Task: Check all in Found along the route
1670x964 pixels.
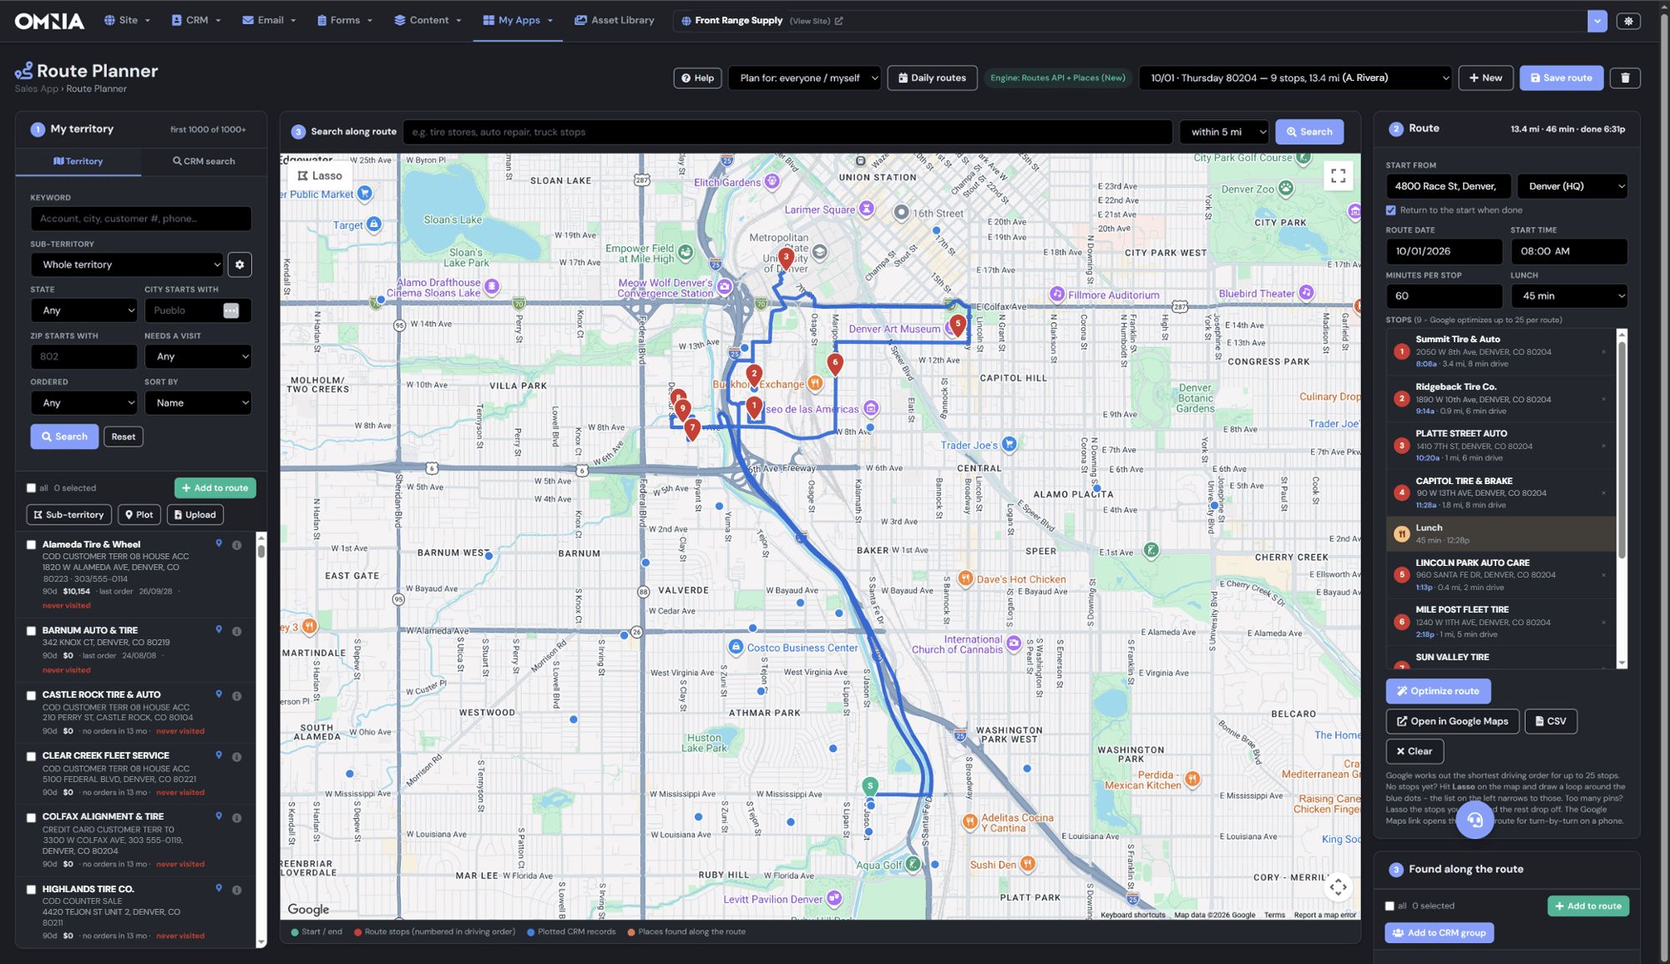Action: (x=1390, y=906)
